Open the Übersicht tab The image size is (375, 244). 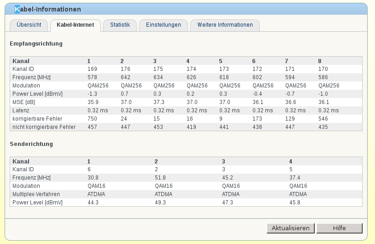coord(29,25)
